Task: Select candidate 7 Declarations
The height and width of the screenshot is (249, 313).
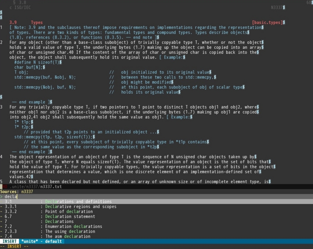Action: pos(156,221)
